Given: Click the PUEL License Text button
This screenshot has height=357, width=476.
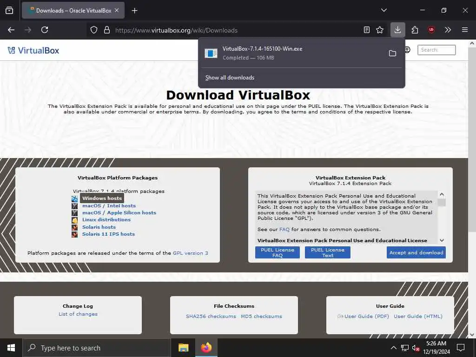Looking at the screenshot, I should (x=328, y=252).
